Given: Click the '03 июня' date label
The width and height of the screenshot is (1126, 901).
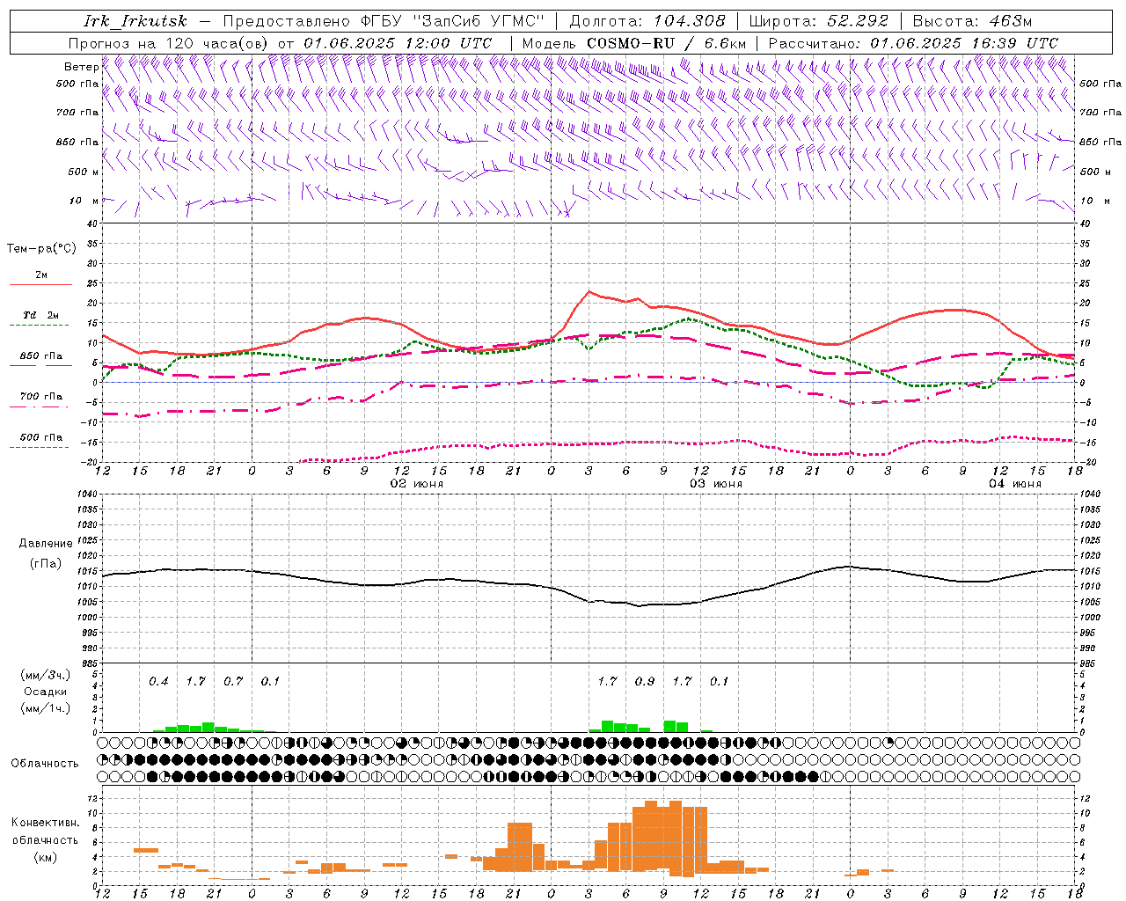Looking at the screenshot, I should coord(715,484).
